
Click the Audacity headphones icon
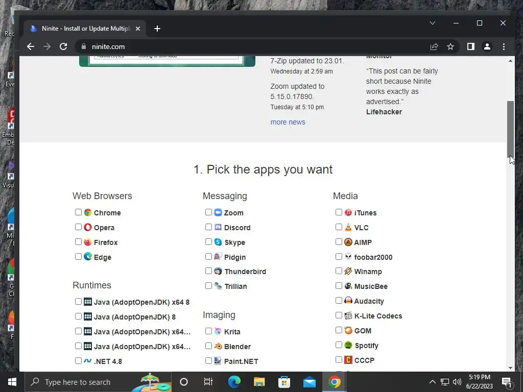[348, 301]
